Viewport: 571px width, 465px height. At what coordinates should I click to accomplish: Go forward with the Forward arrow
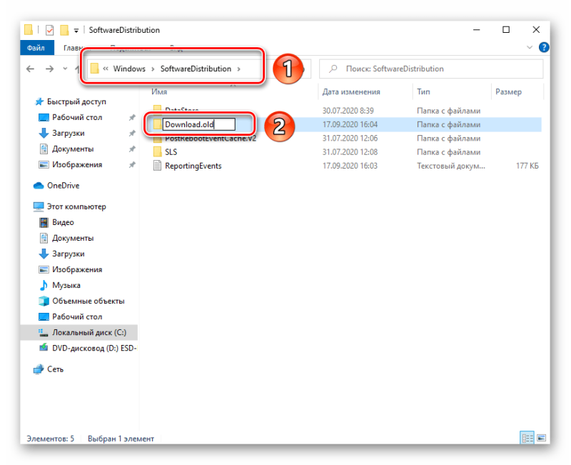(49, 69)
